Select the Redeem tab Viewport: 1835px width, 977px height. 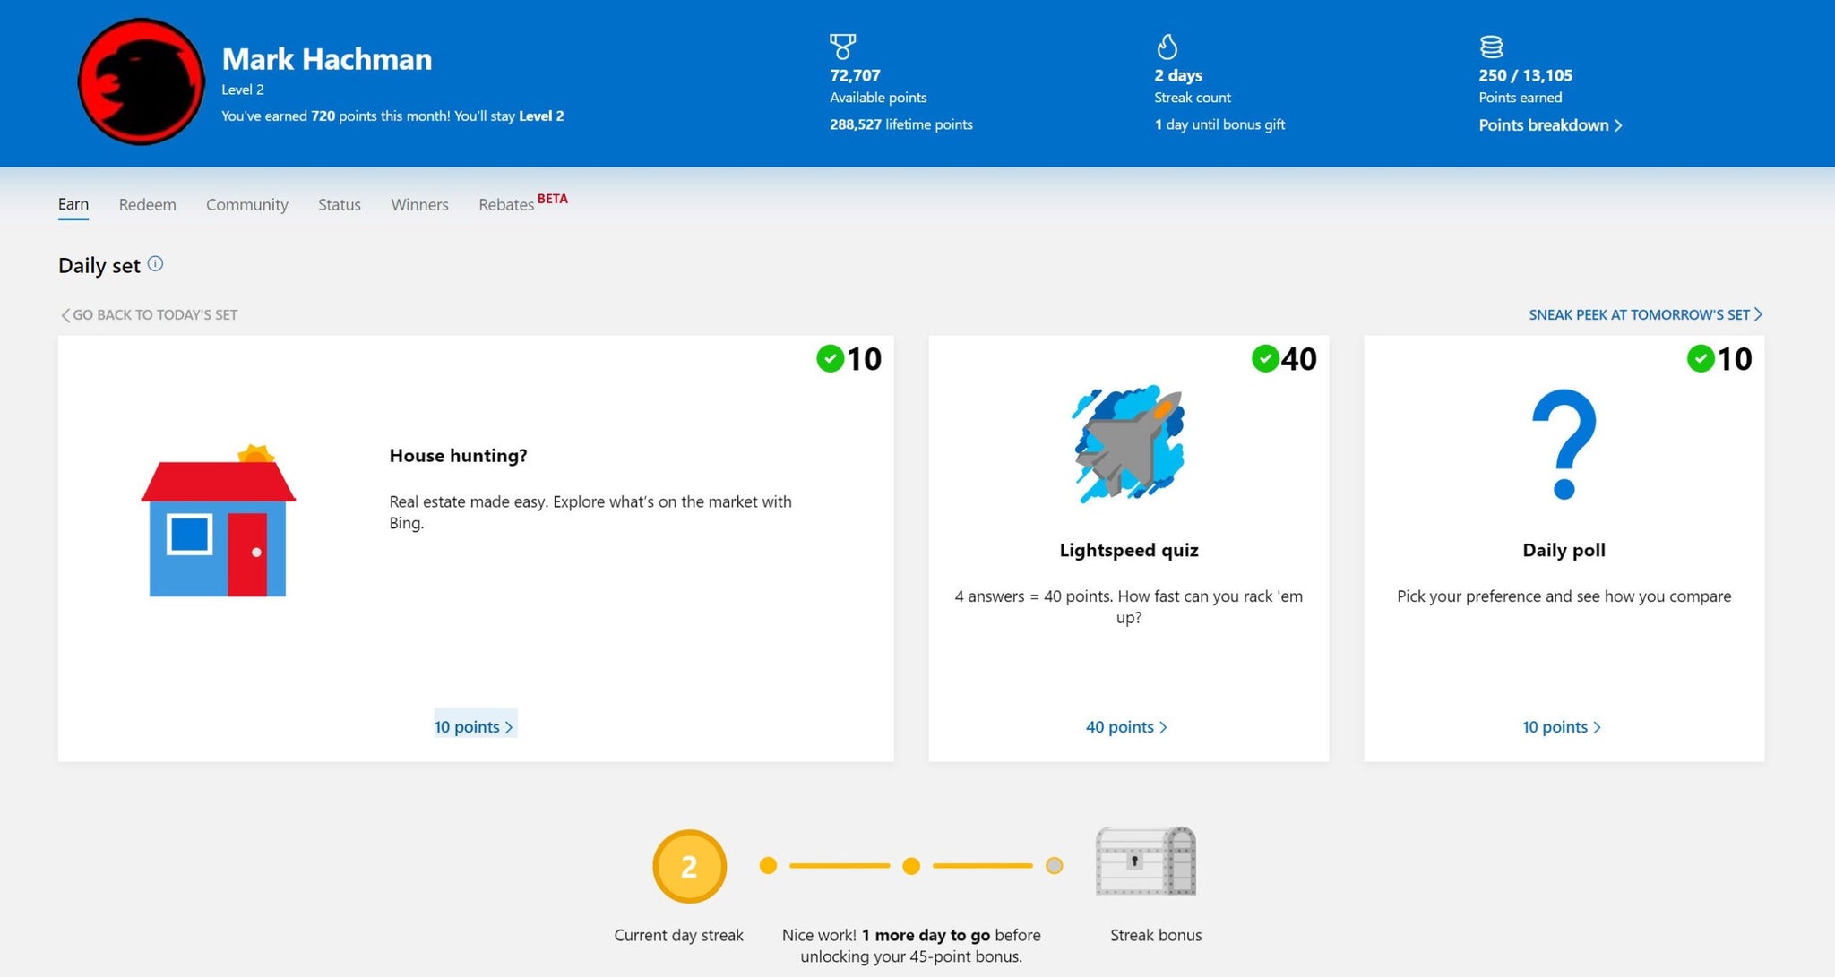coord(147,202)
